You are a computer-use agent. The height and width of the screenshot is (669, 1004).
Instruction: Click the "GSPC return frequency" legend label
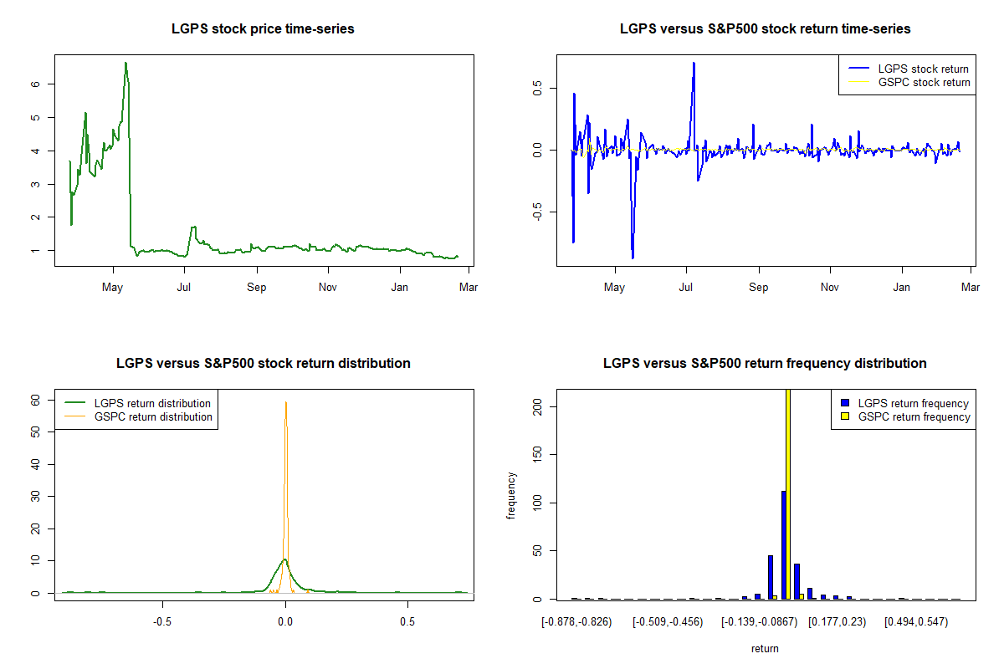click(x=914, y=416)
